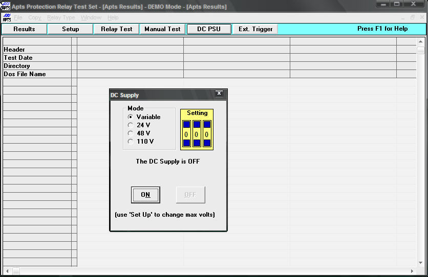
Task: Open the Relay Test tab
Action: 117,29
